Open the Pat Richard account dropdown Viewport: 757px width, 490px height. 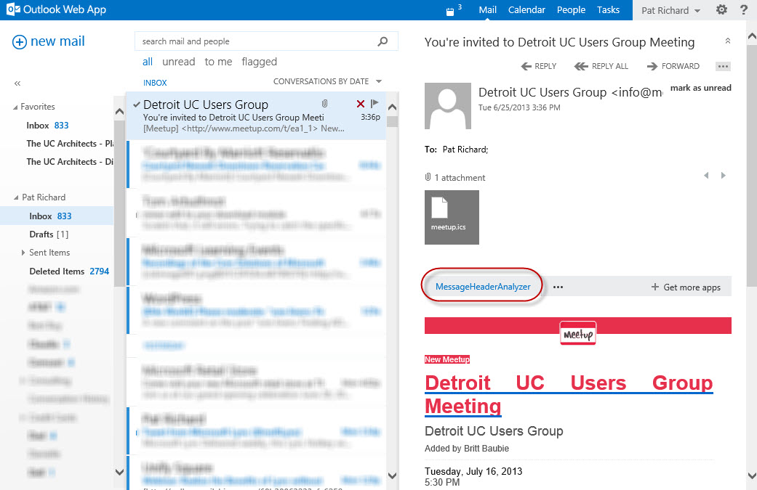click(670, 10)
